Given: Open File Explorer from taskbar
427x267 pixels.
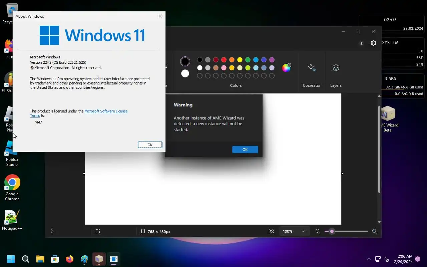Looking at the screenshot, I should (x=40, y=259).
